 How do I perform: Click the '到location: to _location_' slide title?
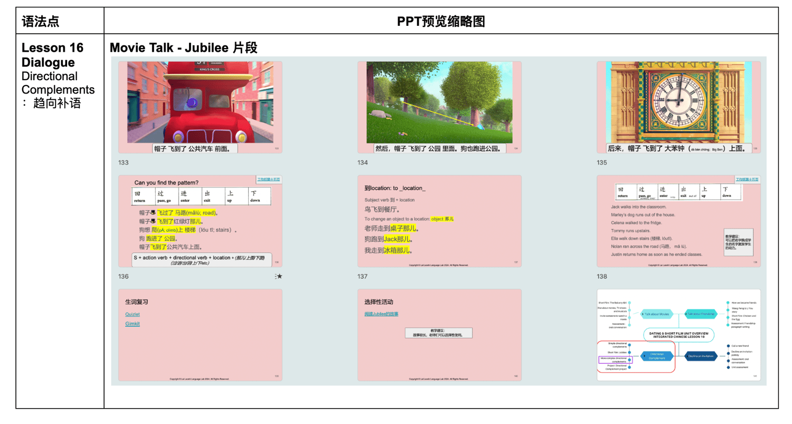point(395,189)
